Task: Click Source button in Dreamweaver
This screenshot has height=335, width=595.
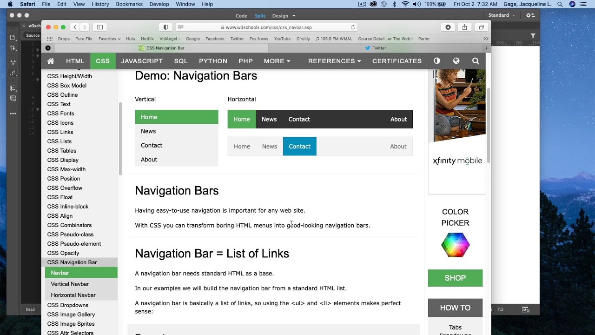Action: [x=33, y=35]
